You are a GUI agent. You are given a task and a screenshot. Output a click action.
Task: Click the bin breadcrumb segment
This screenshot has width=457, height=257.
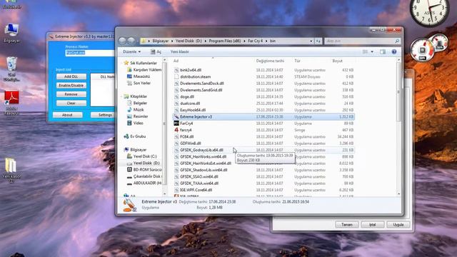coord(273,41)
